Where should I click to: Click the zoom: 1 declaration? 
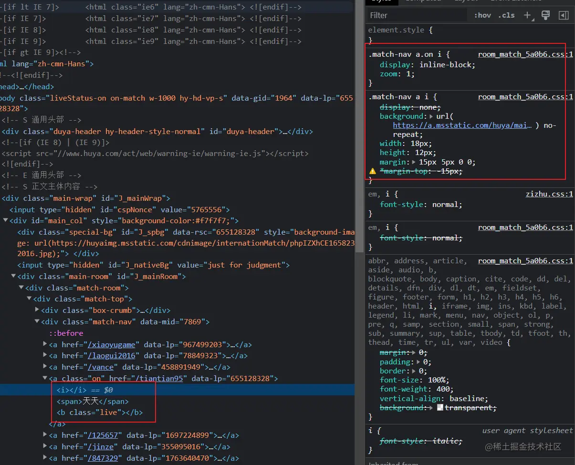coord(397,74)
